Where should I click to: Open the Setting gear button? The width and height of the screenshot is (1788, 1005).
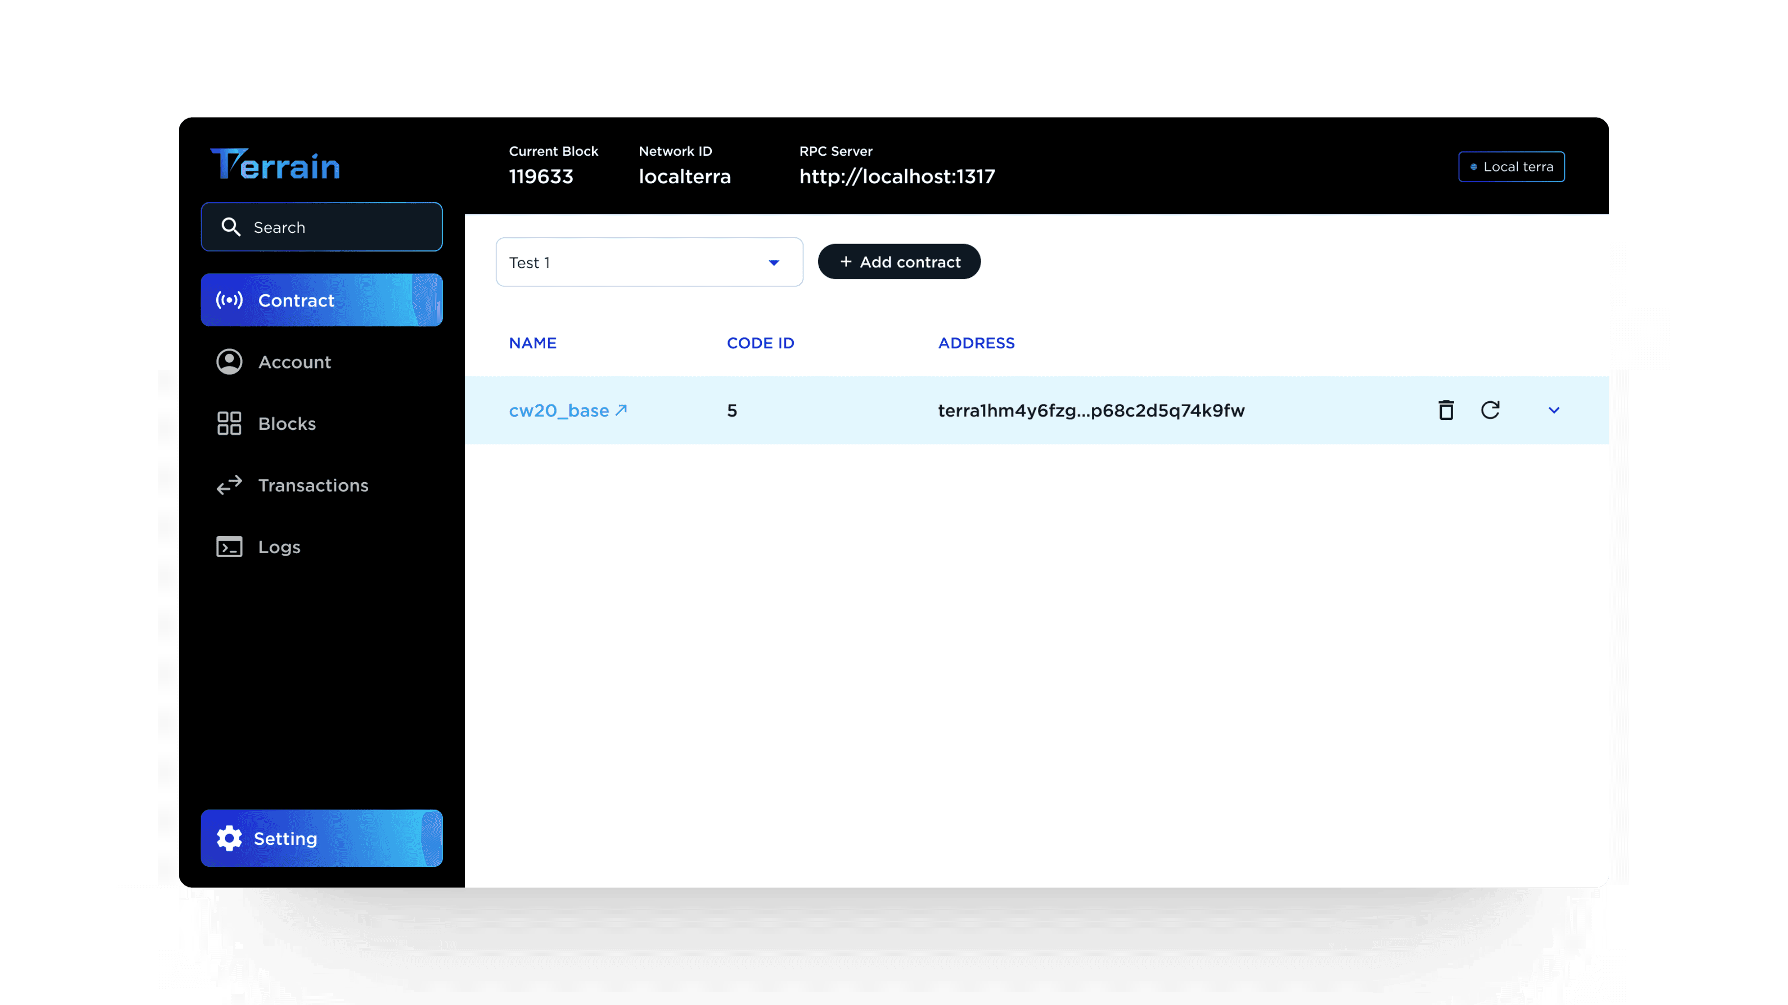pyautogui.click(x=321, y=838)
